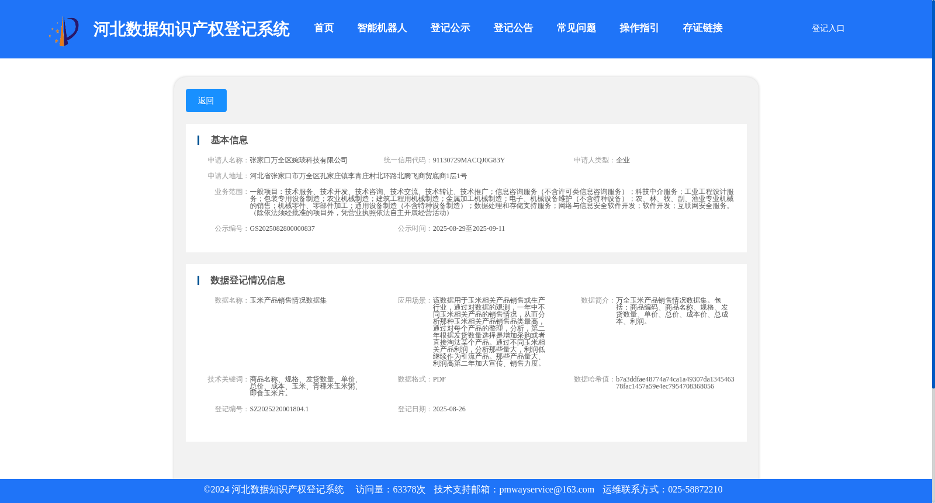Click the 基本信息 section heading
This screenshot has height=503, width=935.
229,140
